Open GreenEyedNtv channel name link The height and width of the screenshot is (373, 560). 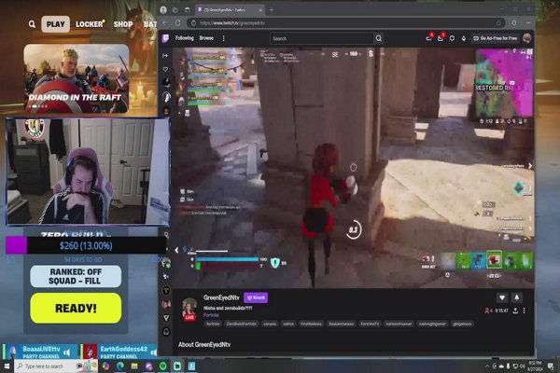pyautogui.click(x=221, y=297)
